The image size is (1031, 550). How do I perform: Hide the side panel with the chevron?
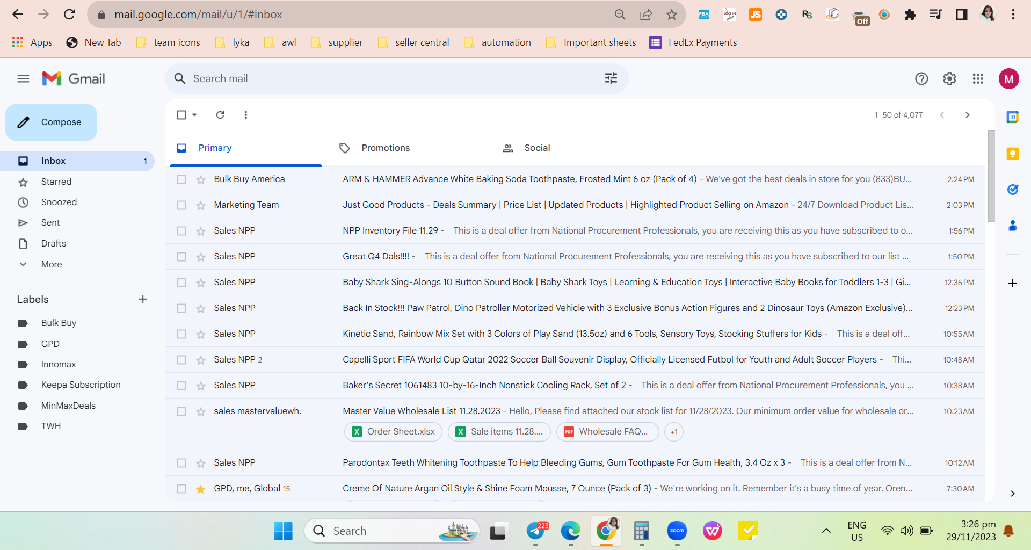[1013, 494]
